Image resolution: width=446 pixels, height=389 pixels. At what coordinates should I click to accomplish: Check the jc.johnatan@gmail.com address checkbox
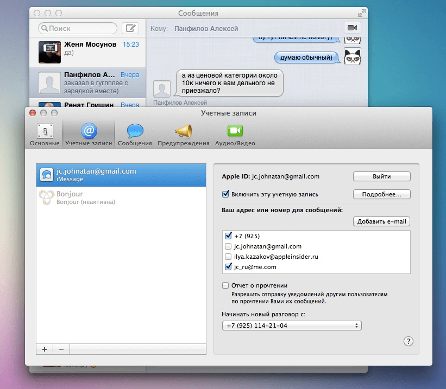click(x=228, y=246)
